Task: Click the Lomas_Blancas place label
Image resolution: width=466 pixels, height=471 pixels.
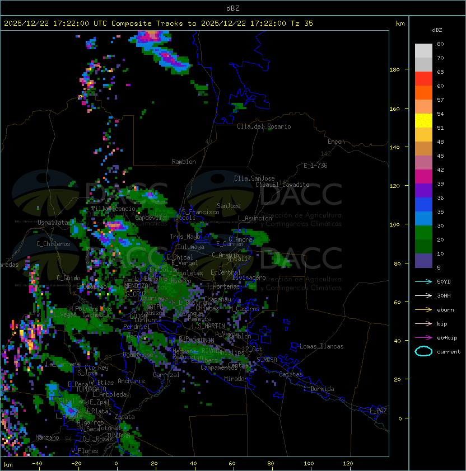Action: point(321,346)
